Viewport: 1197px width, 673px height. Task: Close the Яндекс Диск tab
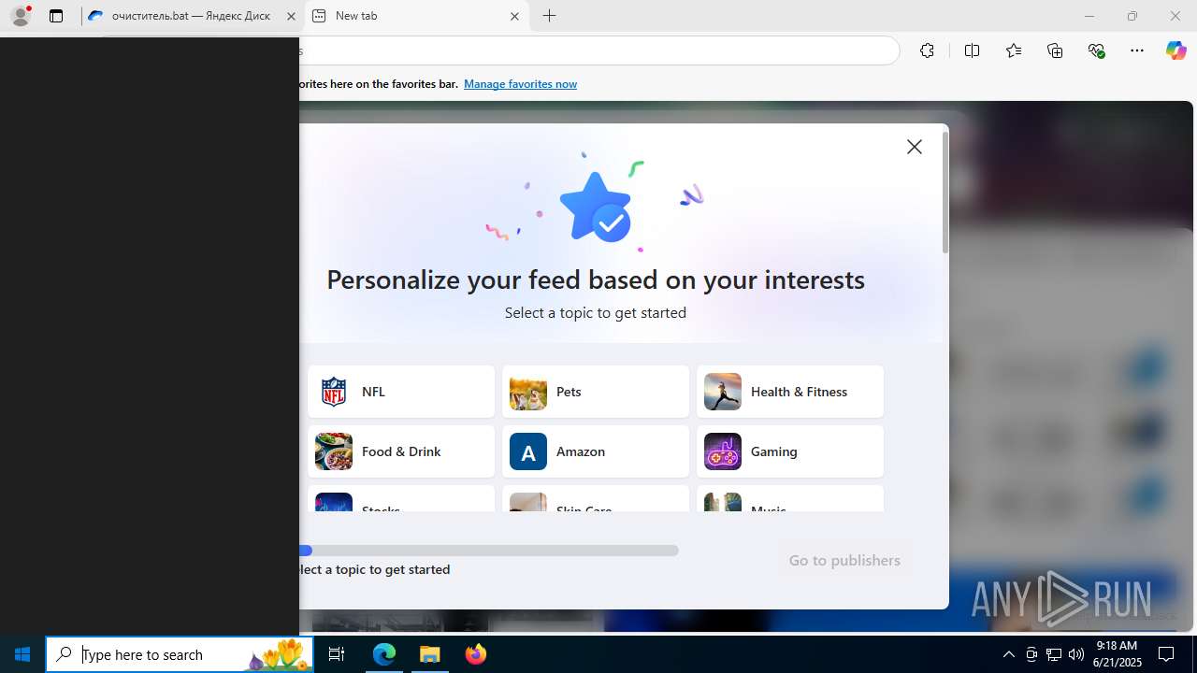(291, 16)
